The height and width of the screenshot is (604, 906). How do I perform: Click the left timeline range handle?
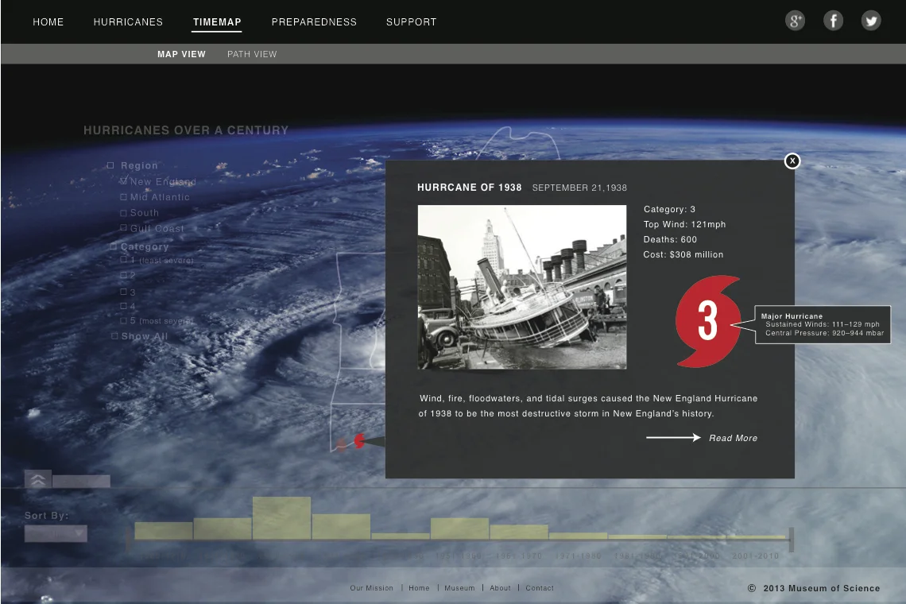pyautogui.click(x=128, y=540)
